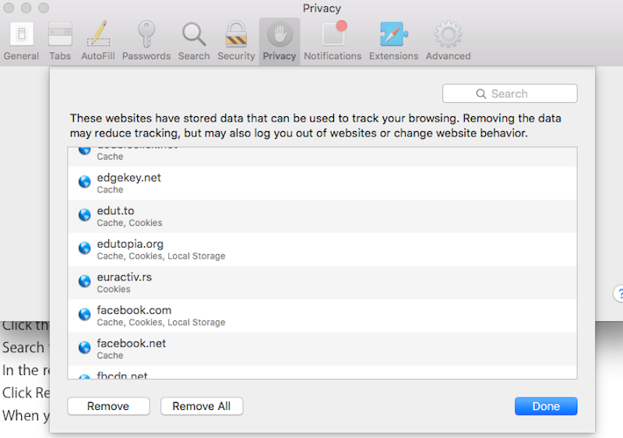Image resolution: width=623 pixels, height=438 pixels.
Task: Open the Notifications preferences pane
Action: point(333,41)
